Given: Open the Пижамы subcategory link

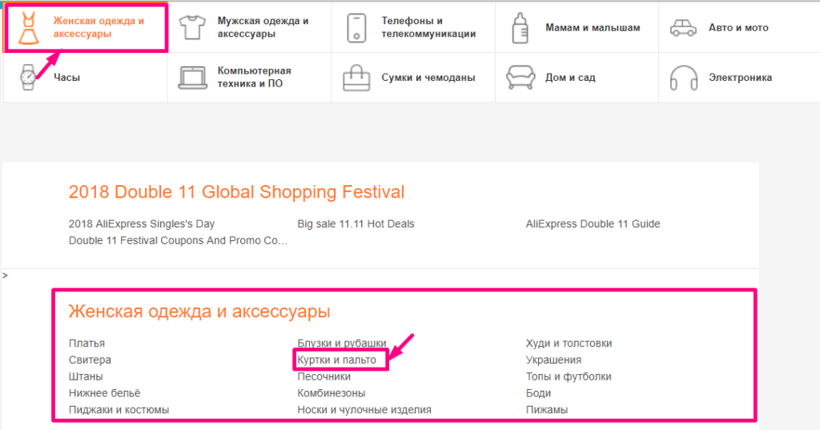Looking at the screenshot, I should tap(547, 410).
